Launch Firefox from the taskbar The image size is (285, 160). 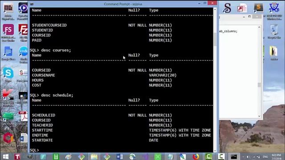click(196, 157)
